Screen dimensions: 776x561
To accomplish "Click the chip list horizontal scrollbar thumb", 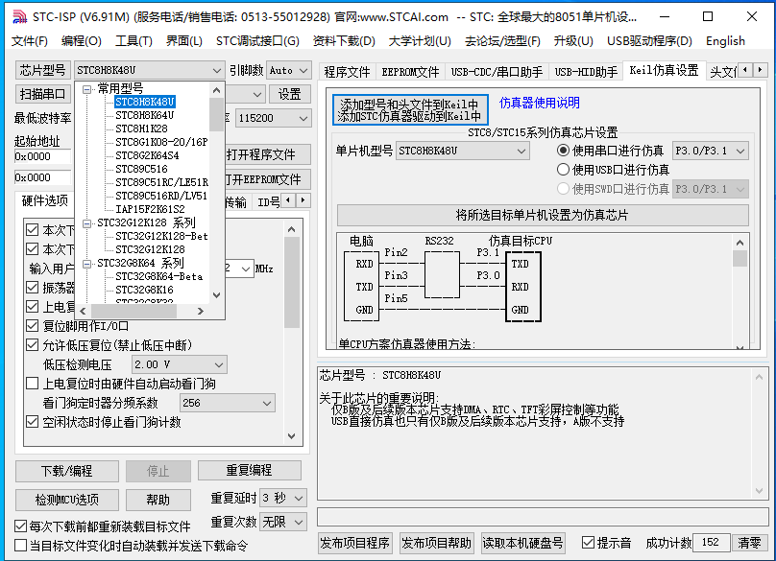I will 133,311.
